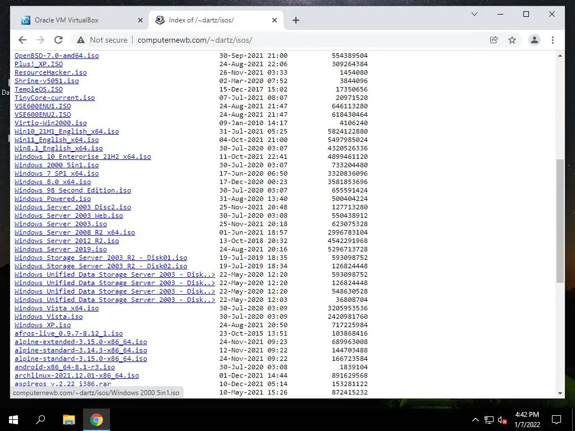Download android-x86_64-8.1-r3.iso
The width and height of the screenshot is (575, 431).
65,368
